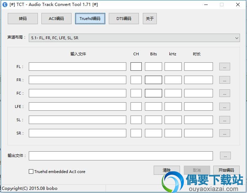
Task: Click the SL row 时长 duration field
Action: pos(199,120)
